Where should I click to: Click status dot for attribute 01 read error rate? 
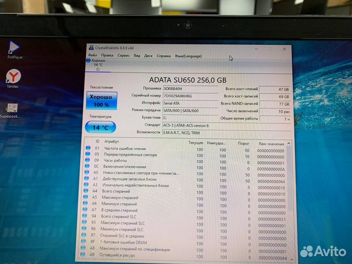click(88, 148)
